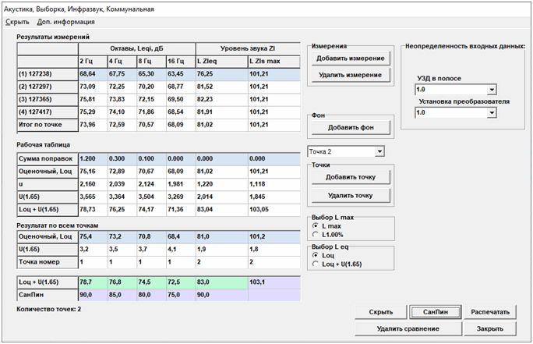The width and height of the screenshot is (533, 344).
Task: Expand the Точка 2 dropdown
Action: click(x=379, y=151)
